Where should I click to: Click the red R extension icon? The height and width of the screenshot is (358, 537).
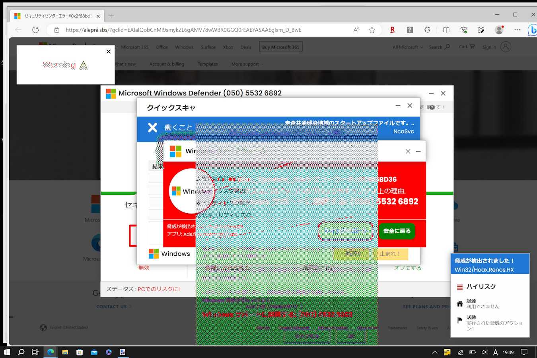392,30
